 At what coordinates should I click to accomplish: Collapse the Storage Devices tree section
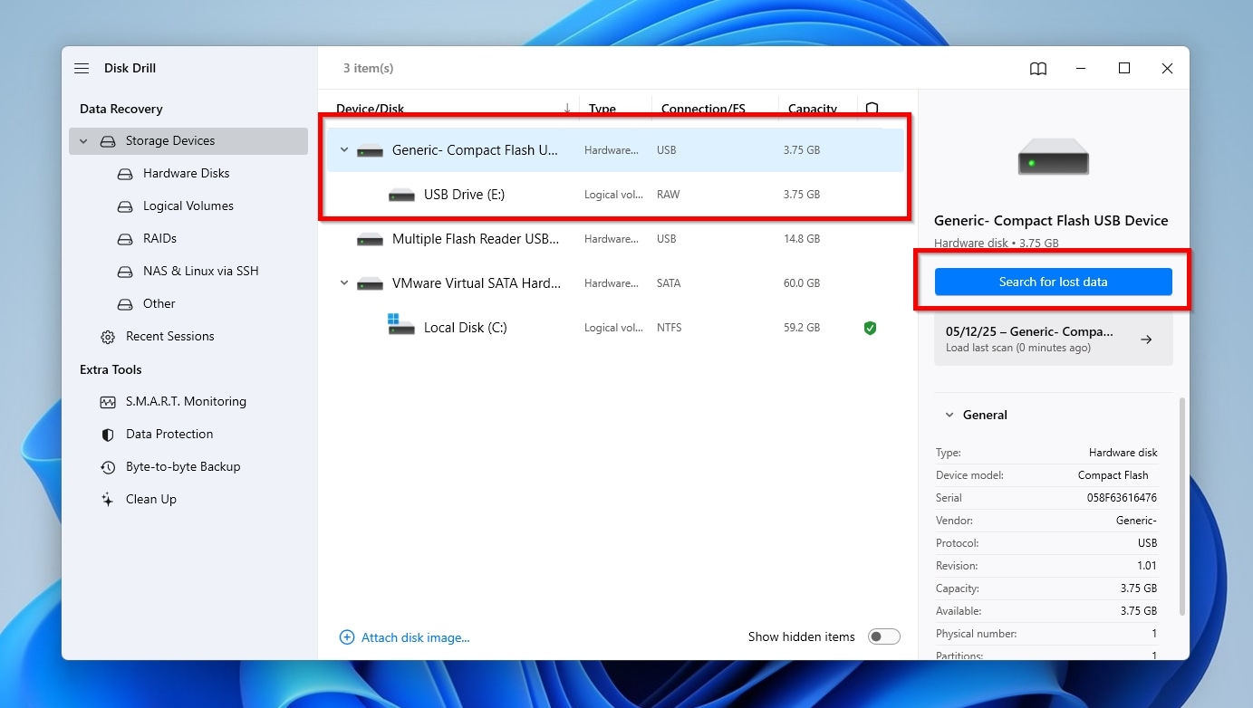(x=83, y=141)
